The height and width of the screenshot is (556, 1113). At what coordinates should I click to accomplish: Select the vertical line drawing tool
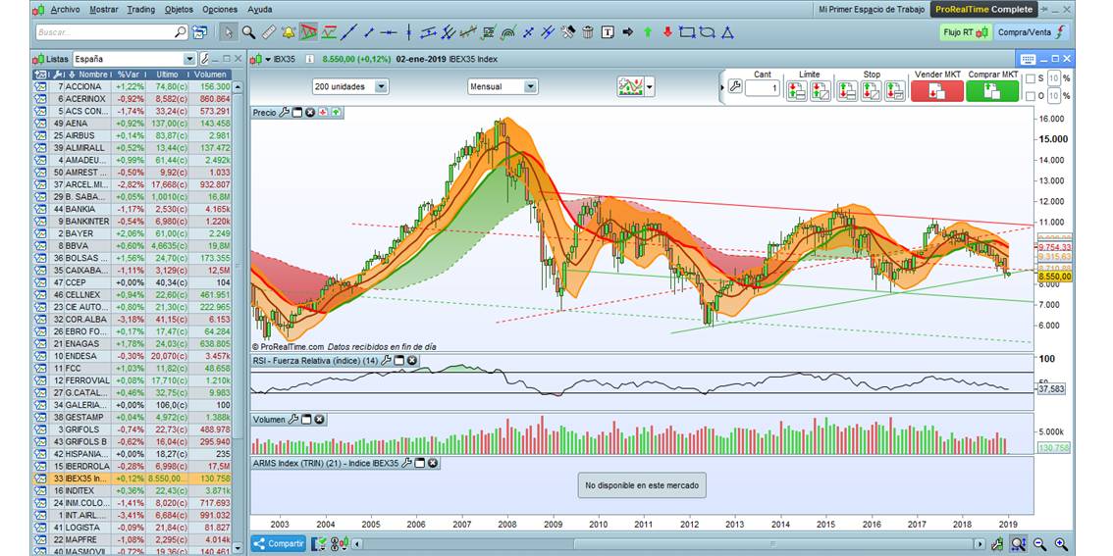[x=409, y=32]
